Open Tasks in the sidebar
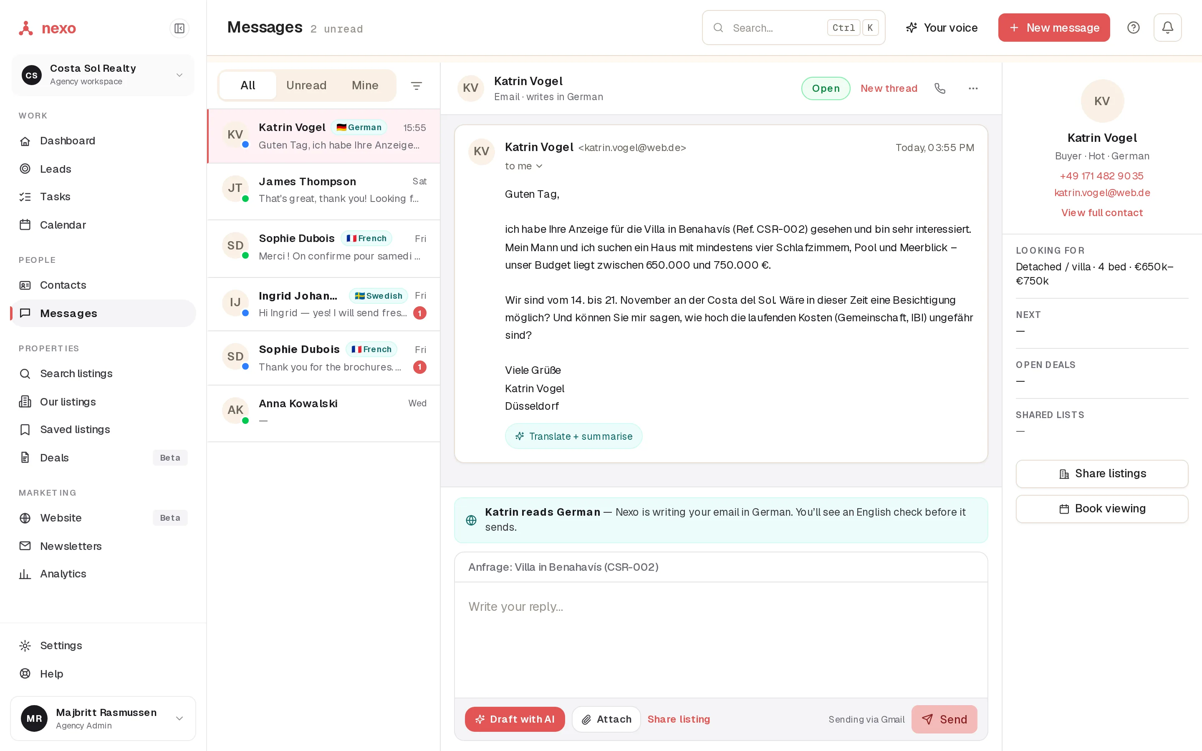Viewport: 1202px width, 751px height. click(103, 197)
